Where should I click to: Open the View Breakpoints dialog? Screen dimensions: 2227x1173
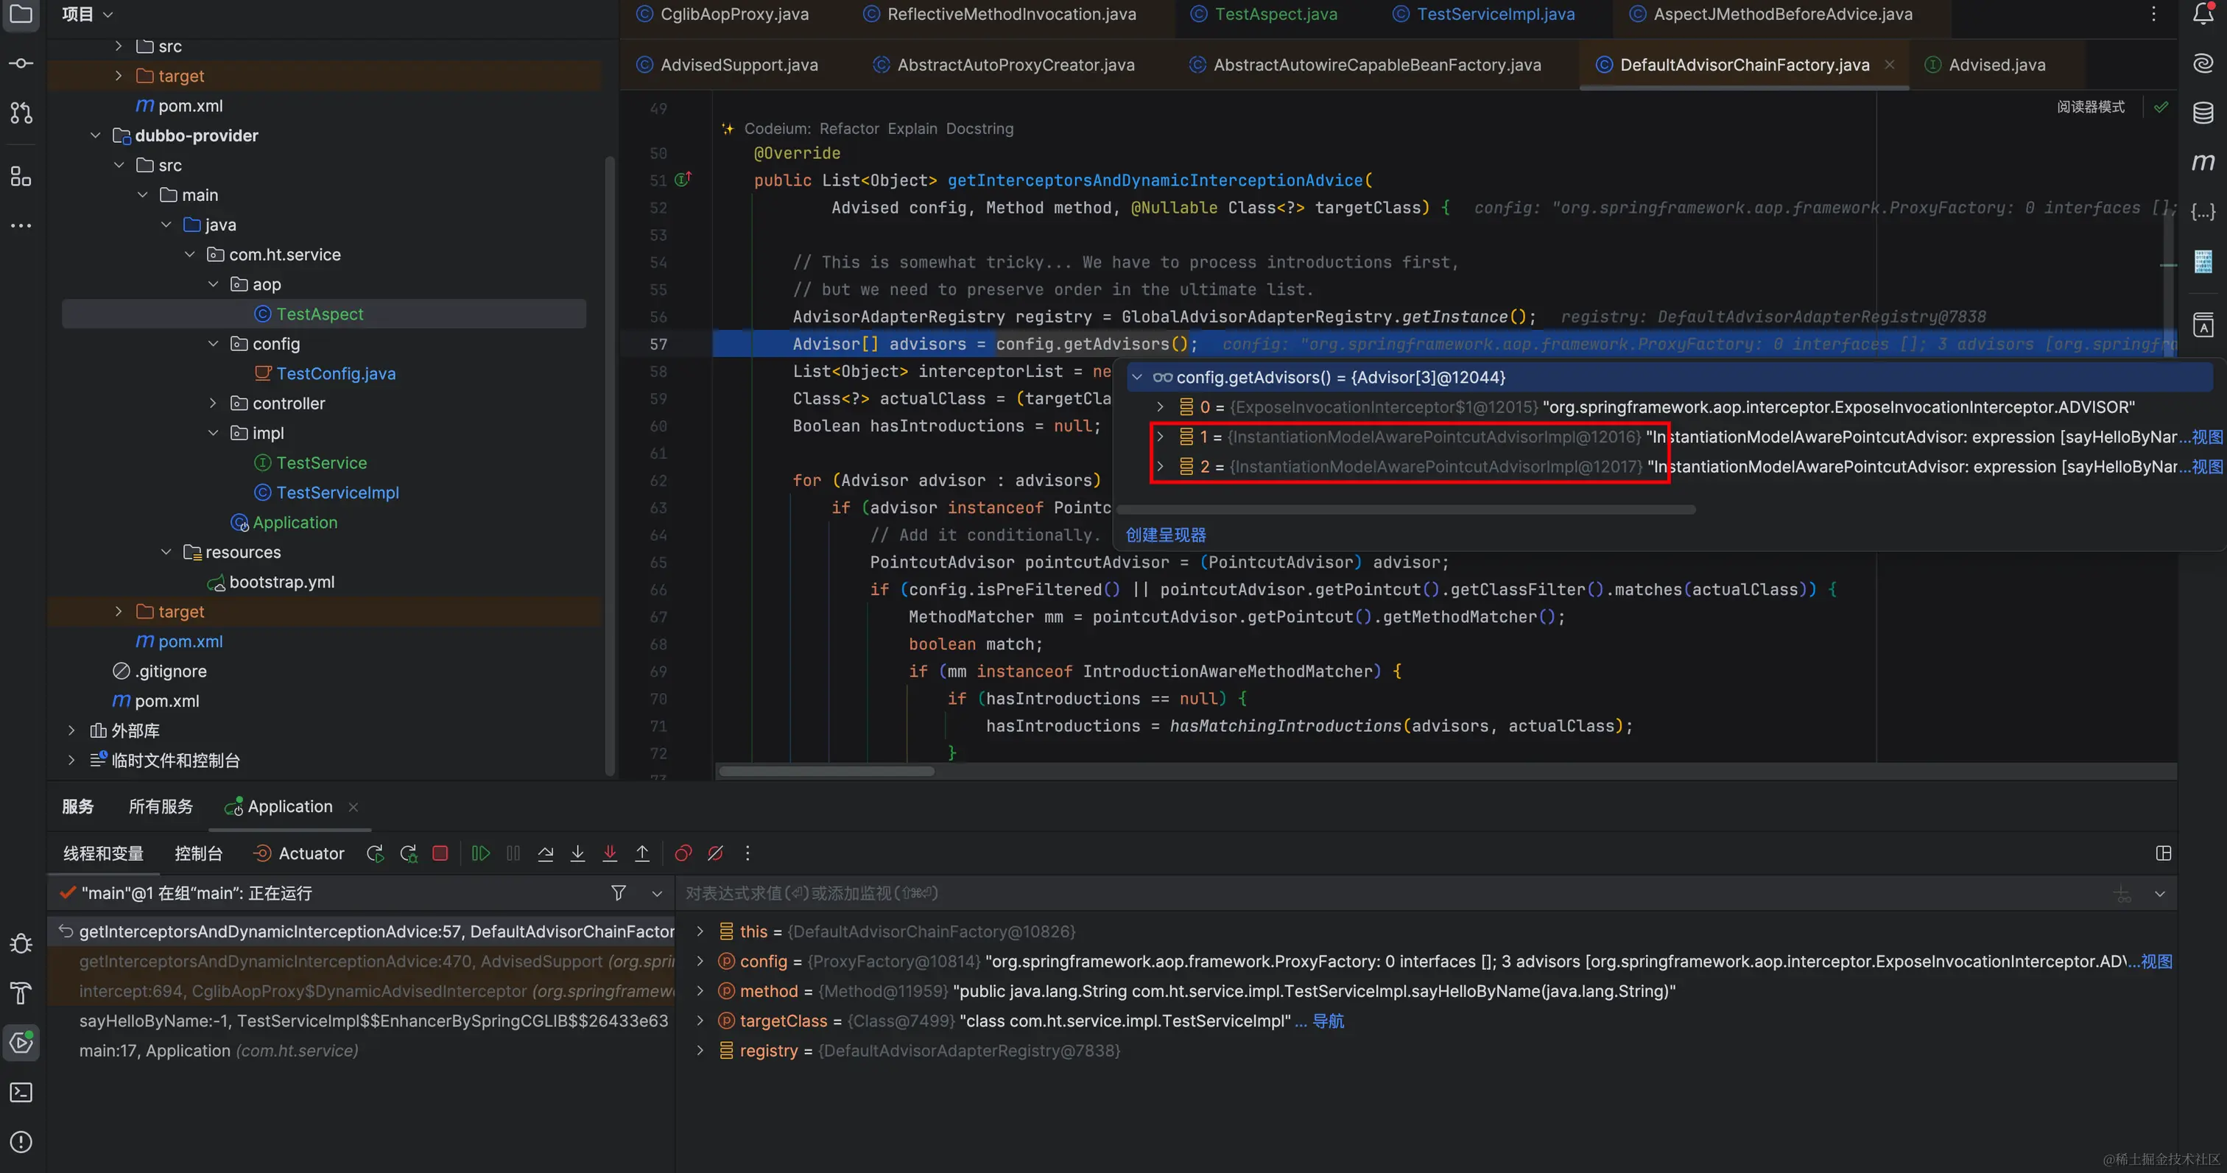683,853
